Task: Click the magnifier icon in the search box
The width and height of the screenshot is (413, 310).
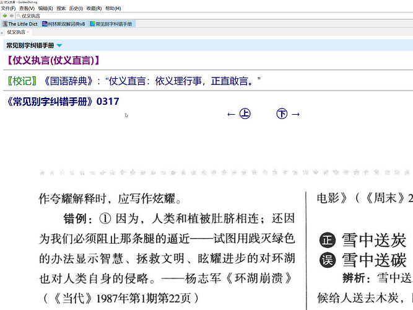Action: [x=19, y=16]
